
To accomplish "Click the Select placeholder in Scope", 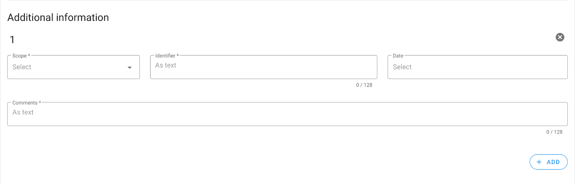I will (22, 67).
